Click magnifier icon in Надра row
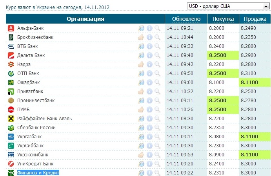The height and width of the screenshot is (176, 271). click(157, 64)
